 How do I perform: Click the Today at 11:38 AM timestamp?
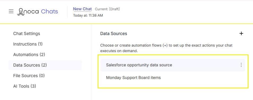pos(88,16)
